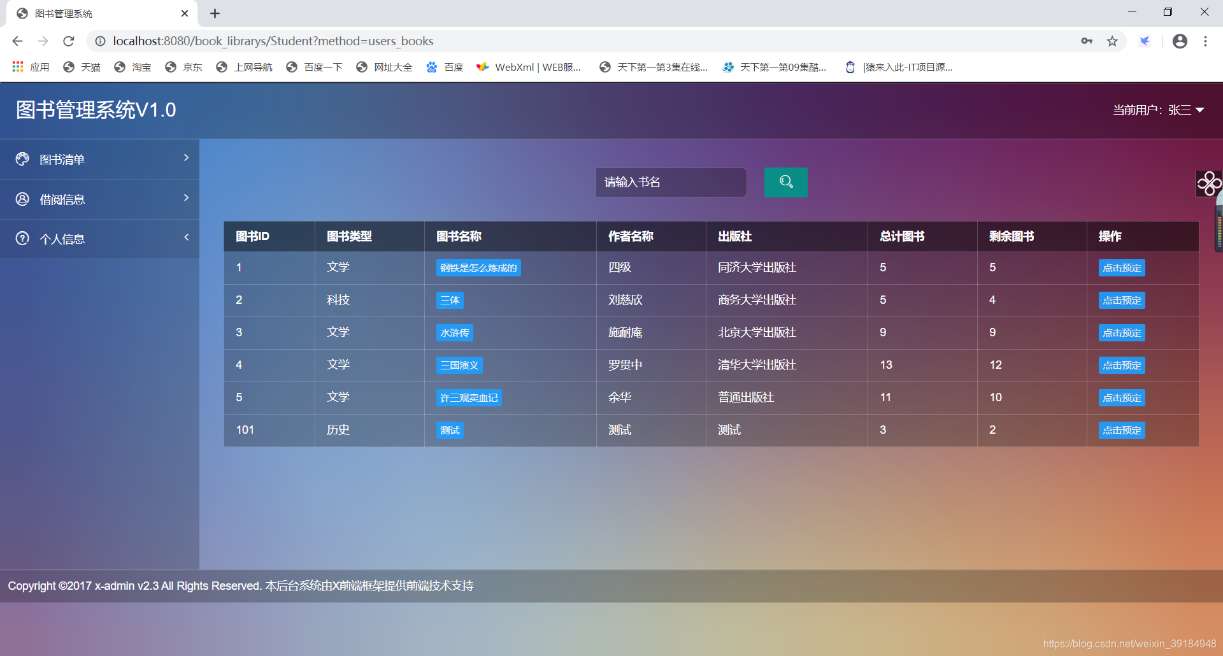Image resolution: width=1223 pixels, height=656 pixels.
Task: Click 点击预定 for 水浒传 row
Action: pos(1122,333)
